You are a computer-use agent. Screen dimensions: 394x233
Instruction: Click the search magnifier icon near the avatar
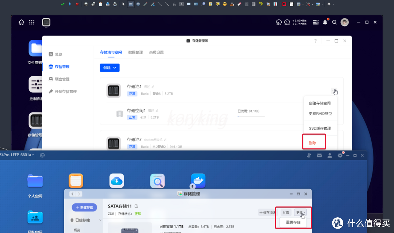point(334,22)
